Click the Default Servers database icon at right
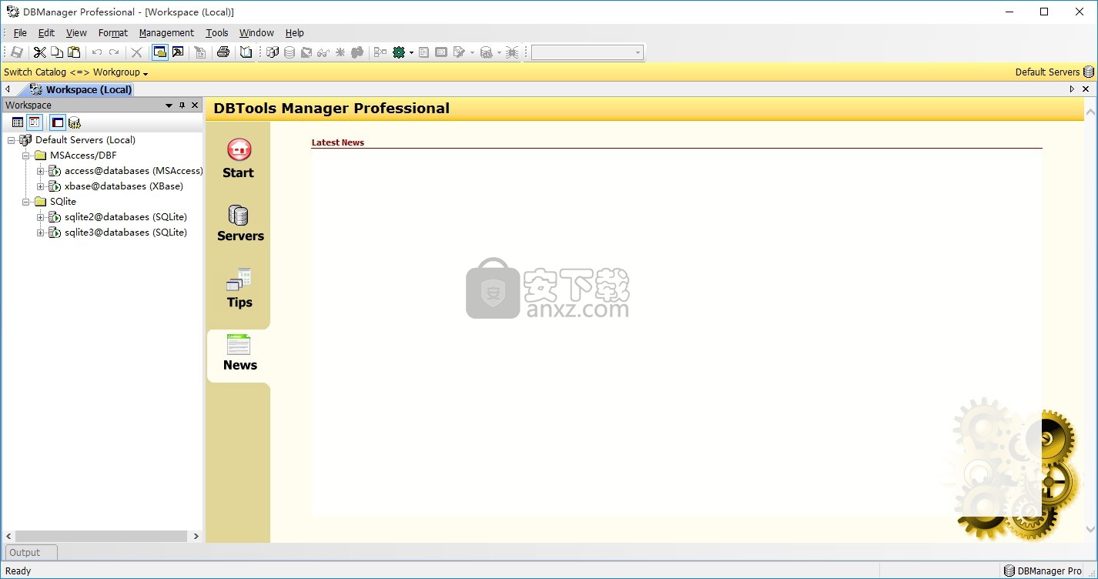Viewport: 1098px width, 579px height. [x=1089, y=72]
